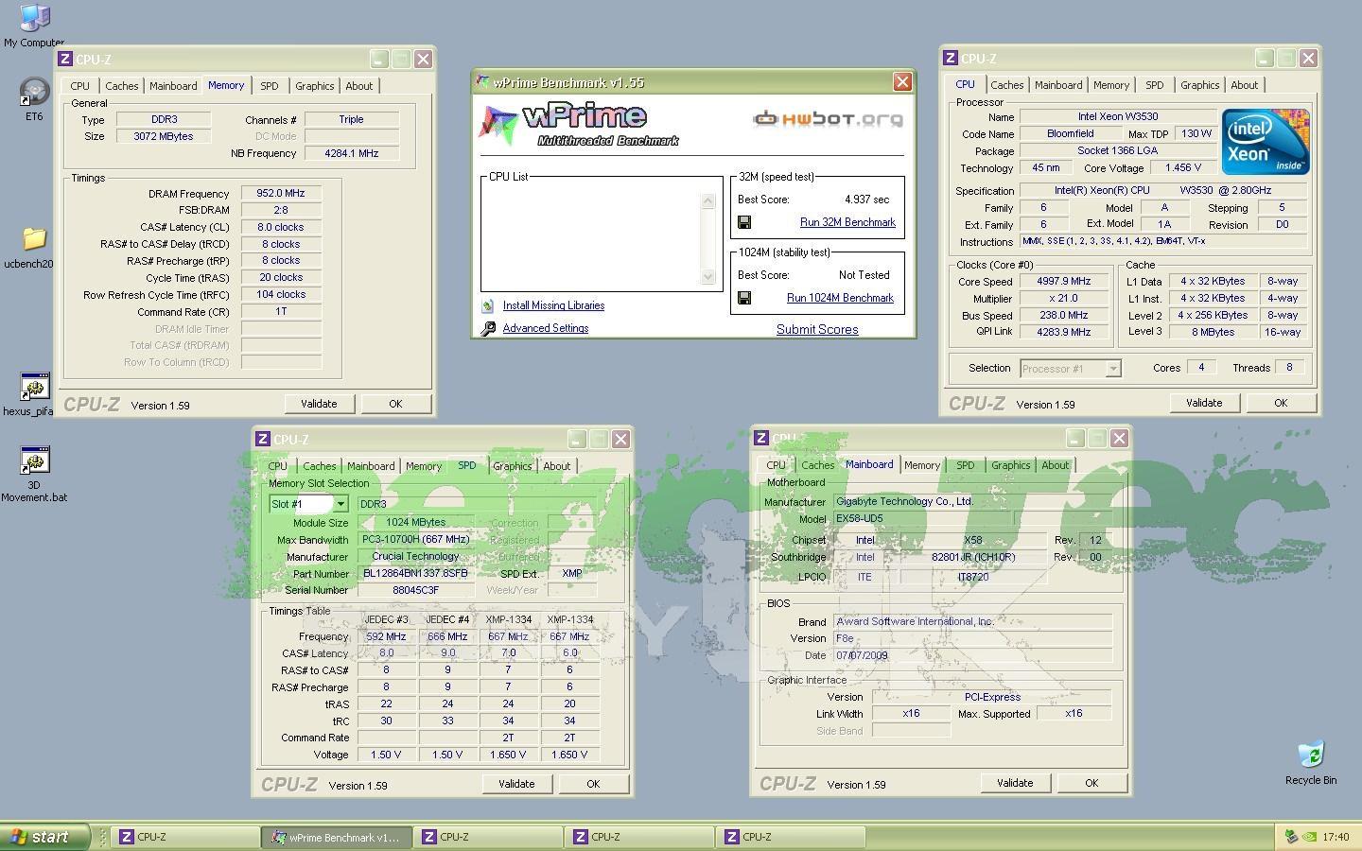This screenshot has width=1362, height=851.
Task: Open About tab in processor CPU-Z window
Action: (x=1245, y=85)
